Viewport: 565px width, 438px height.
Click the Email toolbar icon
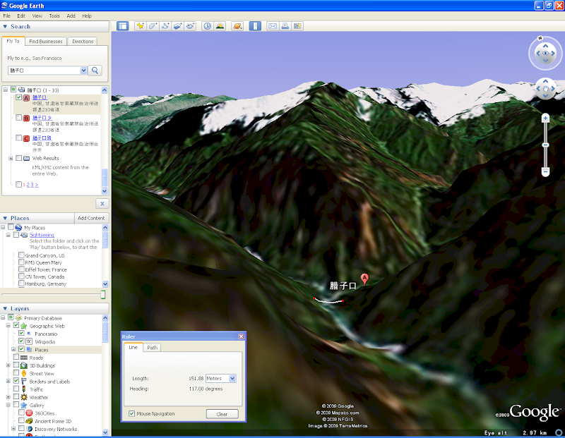(x=273, y=26)
